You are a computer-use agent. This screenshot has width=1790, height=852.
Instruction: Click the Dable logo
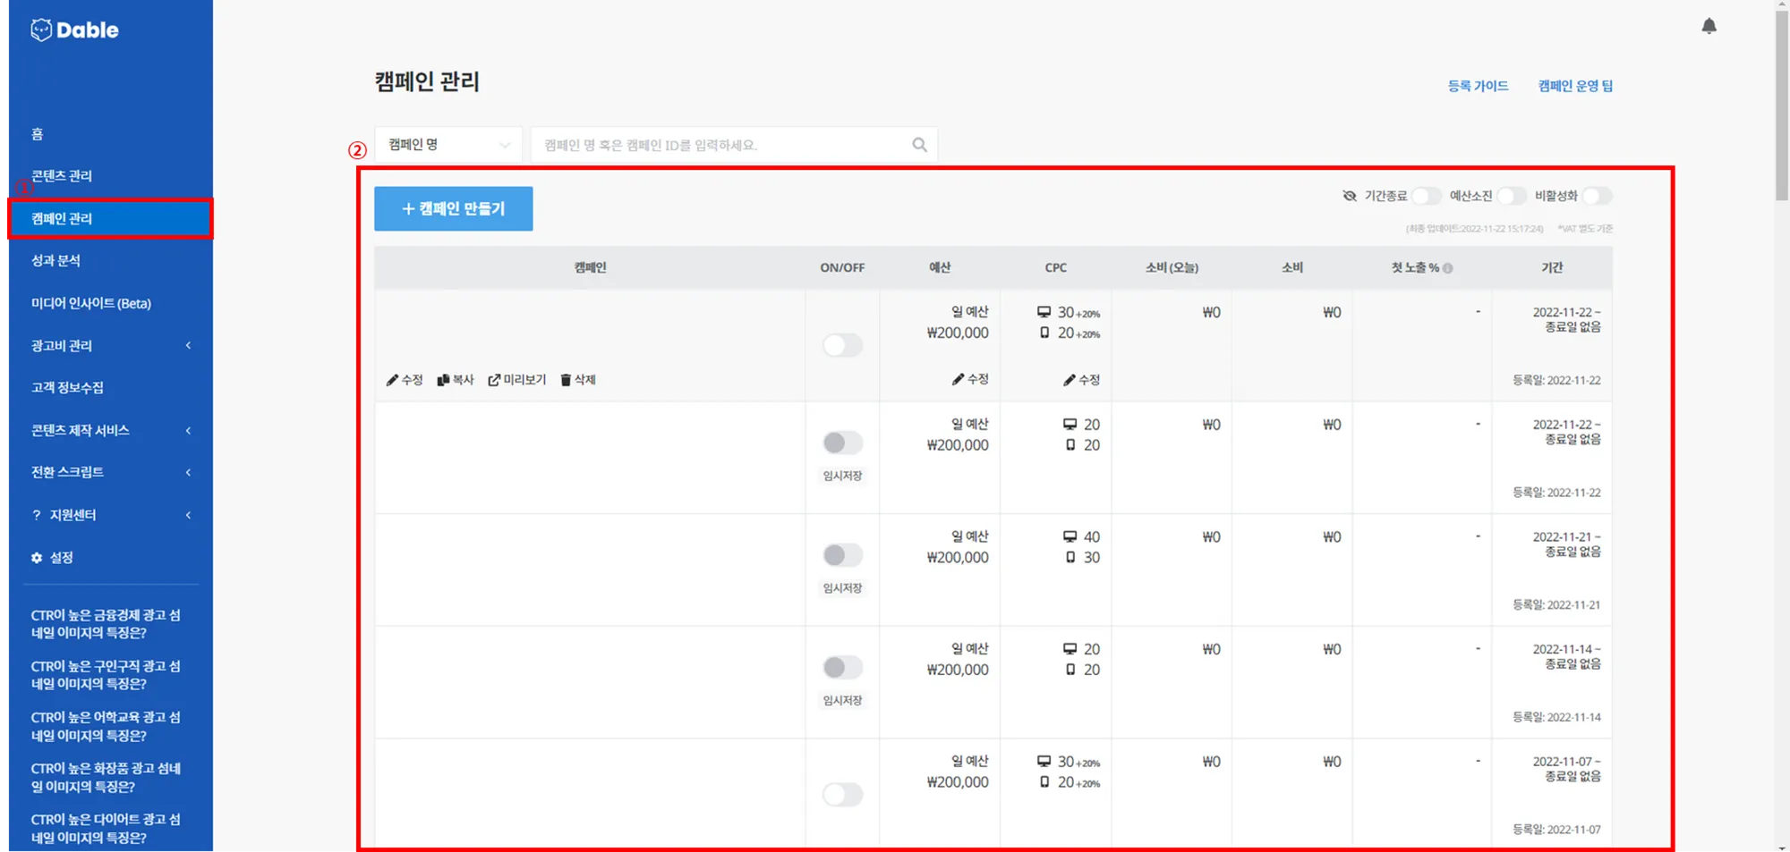click(75, 30)
